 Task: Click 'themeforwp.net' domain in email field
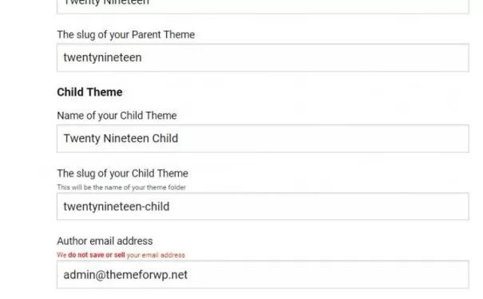click(x=147, y=275)
